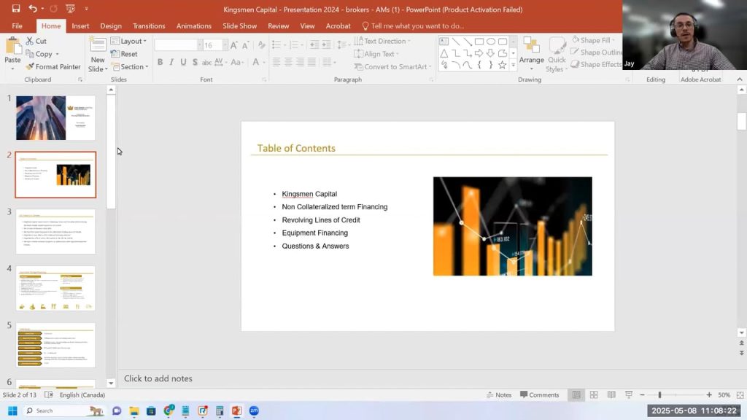Viewport: 747px width, 420px height.
Task: Switch to the Transitions tab
Action: click(149, 26)
